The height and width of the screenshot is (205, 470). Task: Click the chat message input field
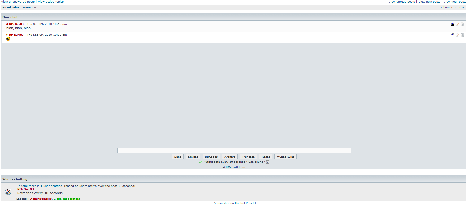(234, 150)
